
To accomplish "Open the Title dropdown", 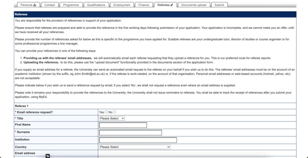I will (x=112, y=118).
